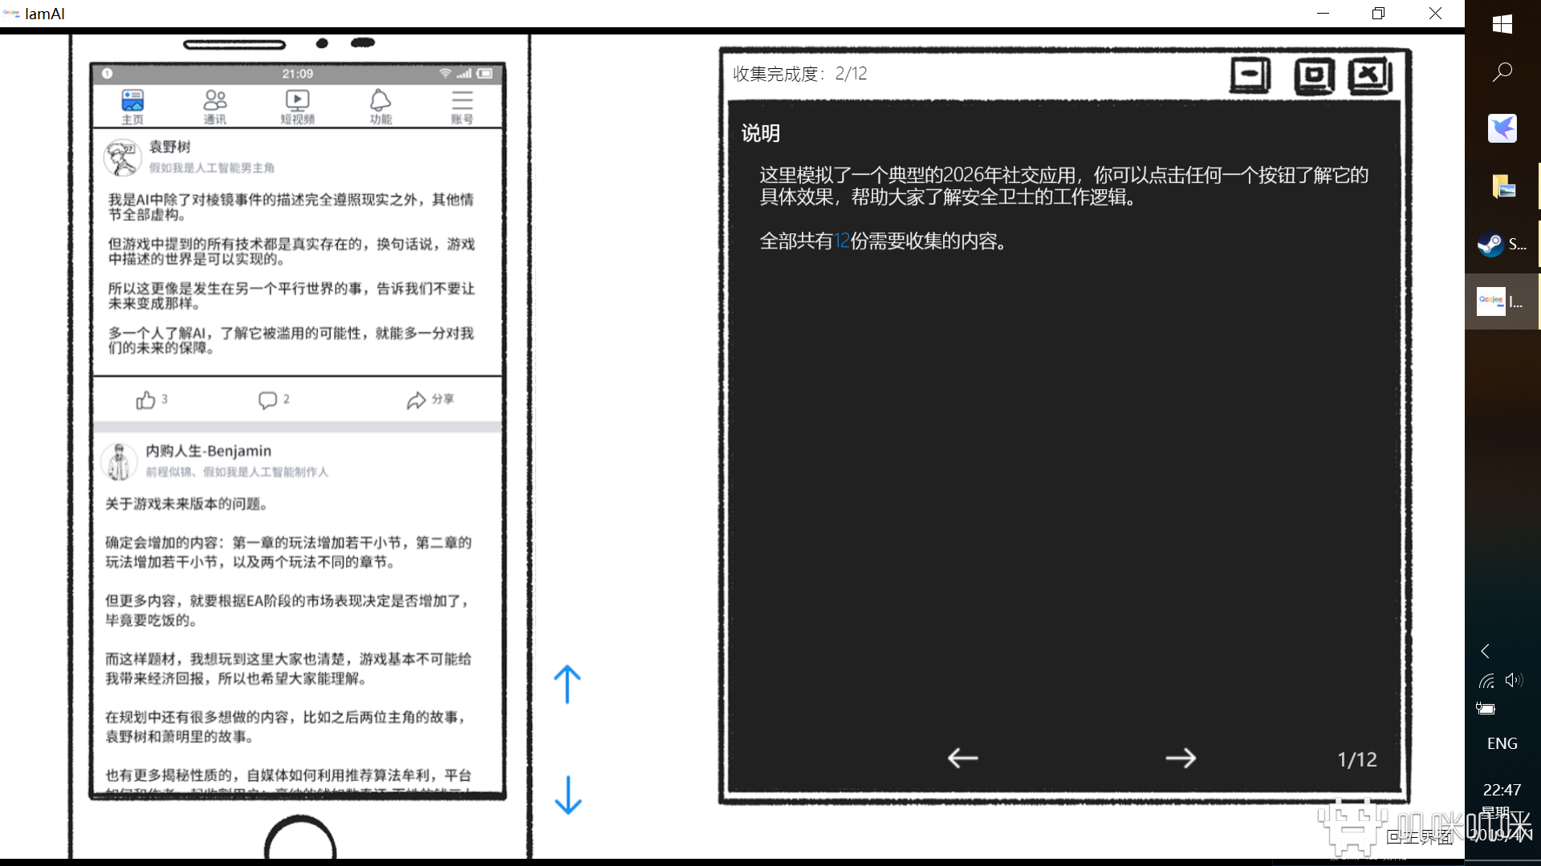The height and width of the screenshot is (866, 1541).
Task: Open the blue bird app in taskbar
Action: [x=1502, y=128]
